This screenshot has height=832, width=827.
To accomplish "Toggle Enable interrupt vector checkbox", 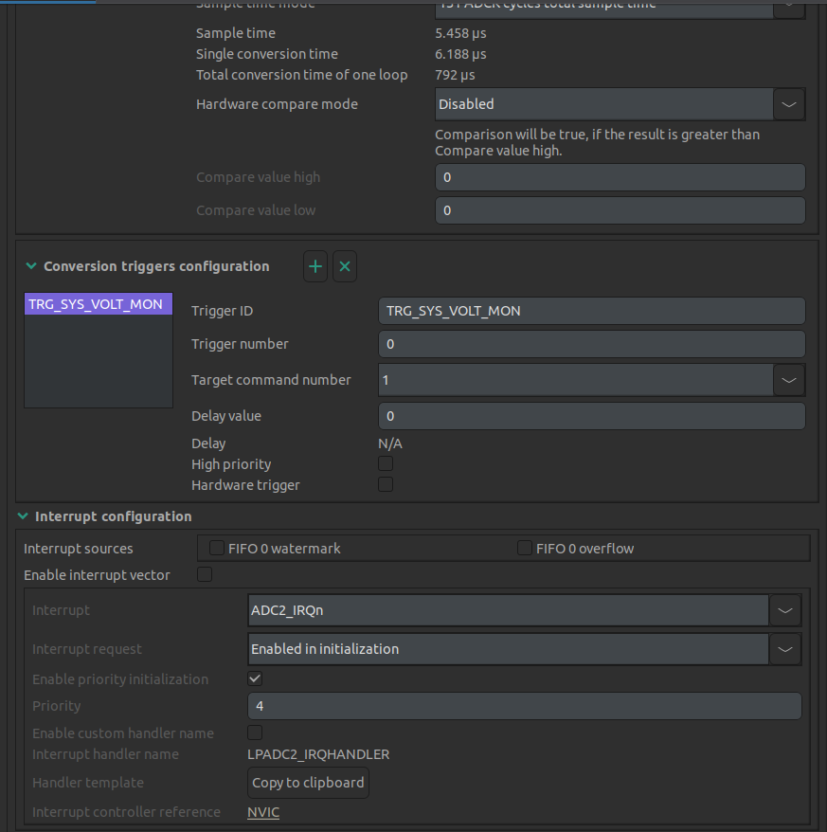I will click(205, 574).
